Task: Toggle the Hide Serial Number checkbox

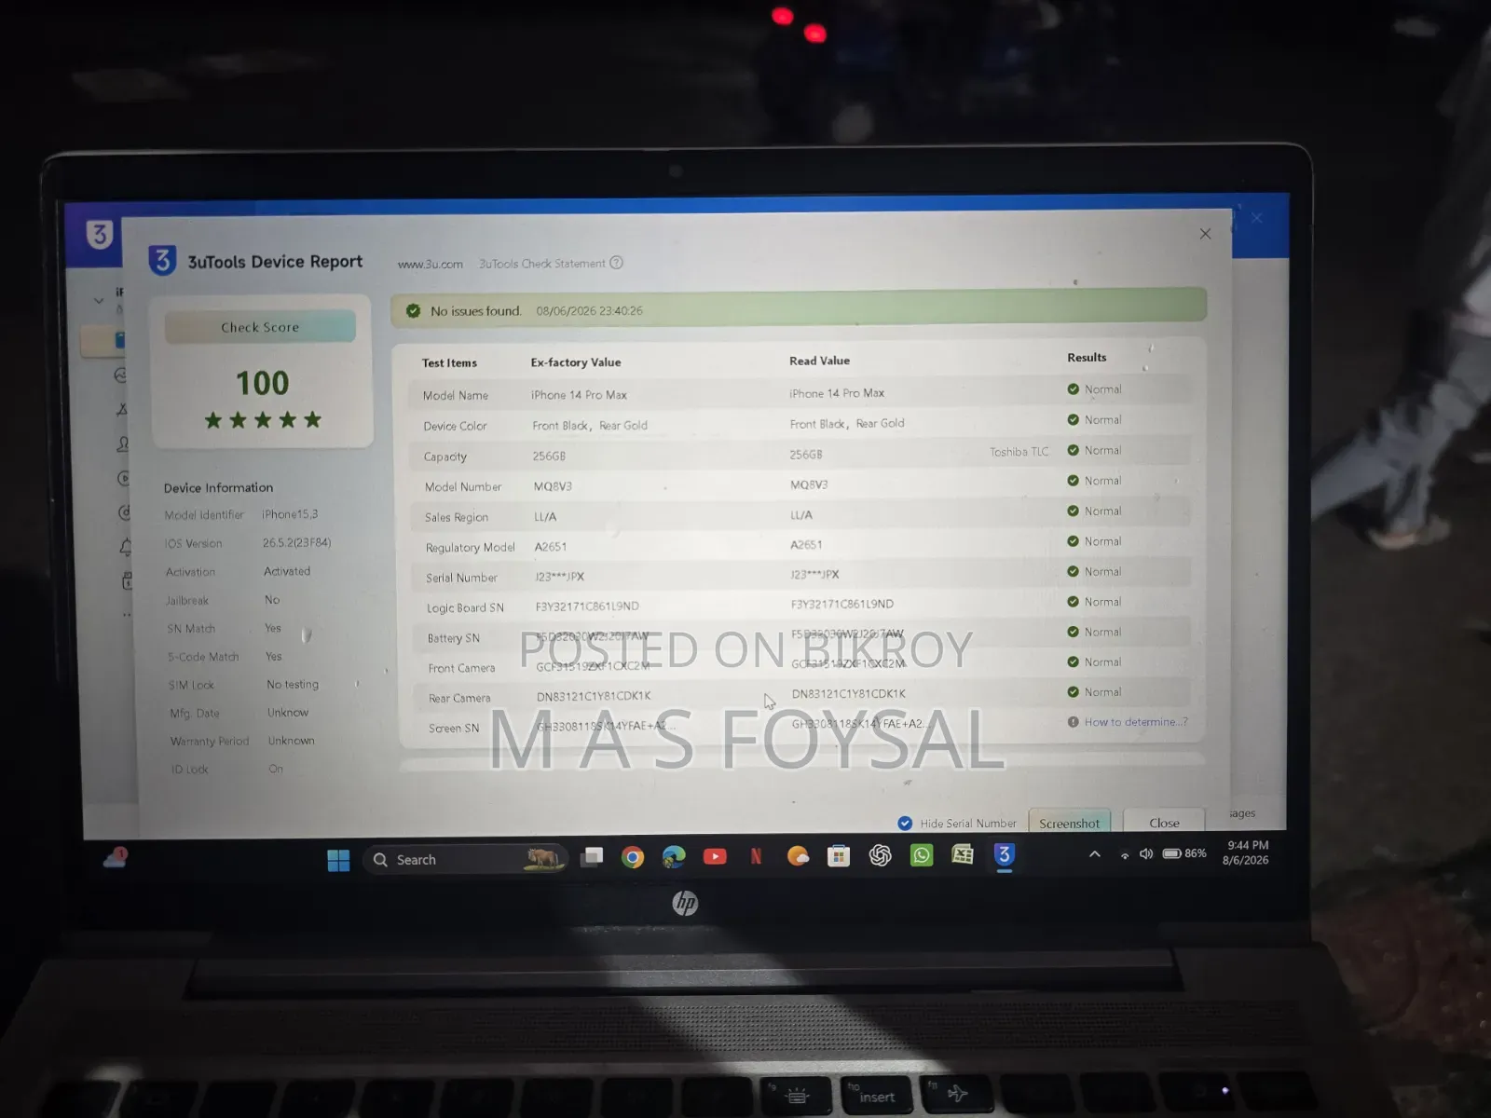Action: click(x=905, y=824)
